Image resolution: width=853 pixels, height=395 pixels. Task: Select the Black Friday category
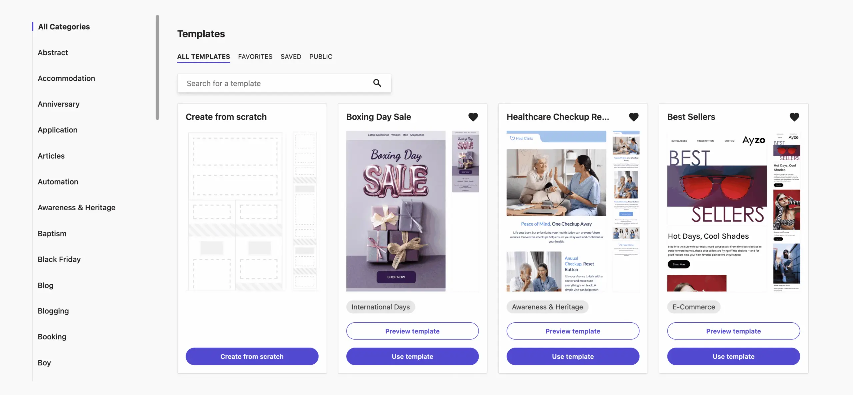click(59, 259)
